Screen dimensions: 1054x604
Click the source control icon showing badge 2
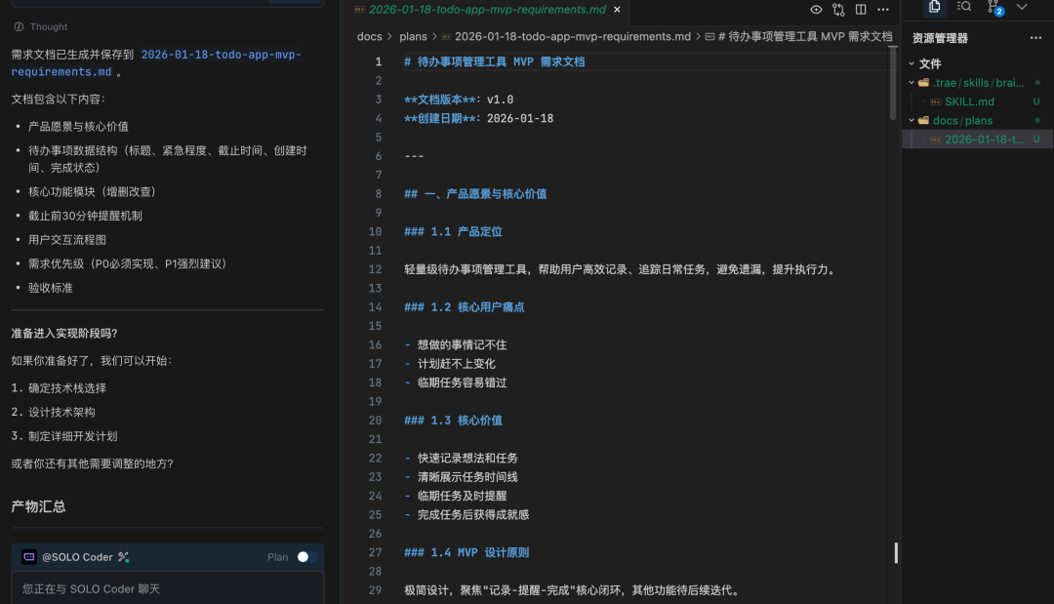tap(993, 8)
